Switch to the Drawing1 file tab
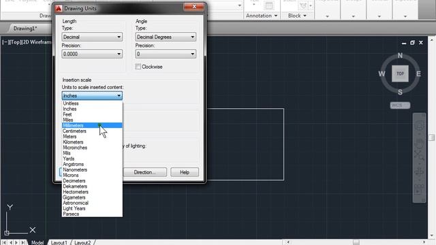This screenshot has width=436, height=245. pos(25,29)
